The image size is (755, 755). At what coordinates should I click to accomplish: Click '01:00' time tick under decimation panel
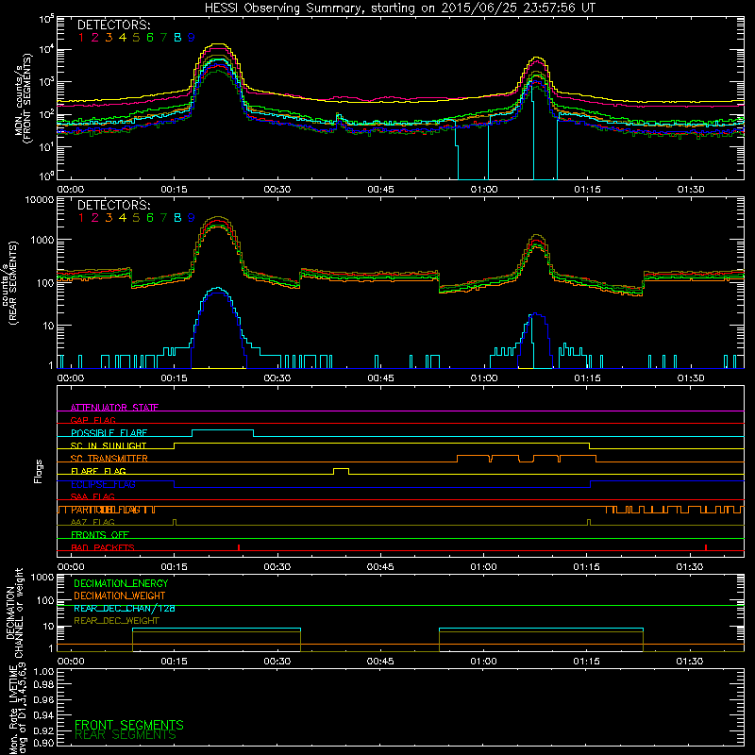[483, 662]
